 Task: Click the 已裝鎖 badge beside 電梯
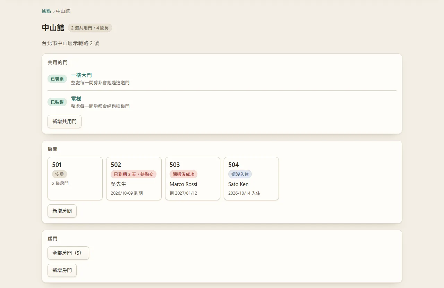click(x=57, y=102)
